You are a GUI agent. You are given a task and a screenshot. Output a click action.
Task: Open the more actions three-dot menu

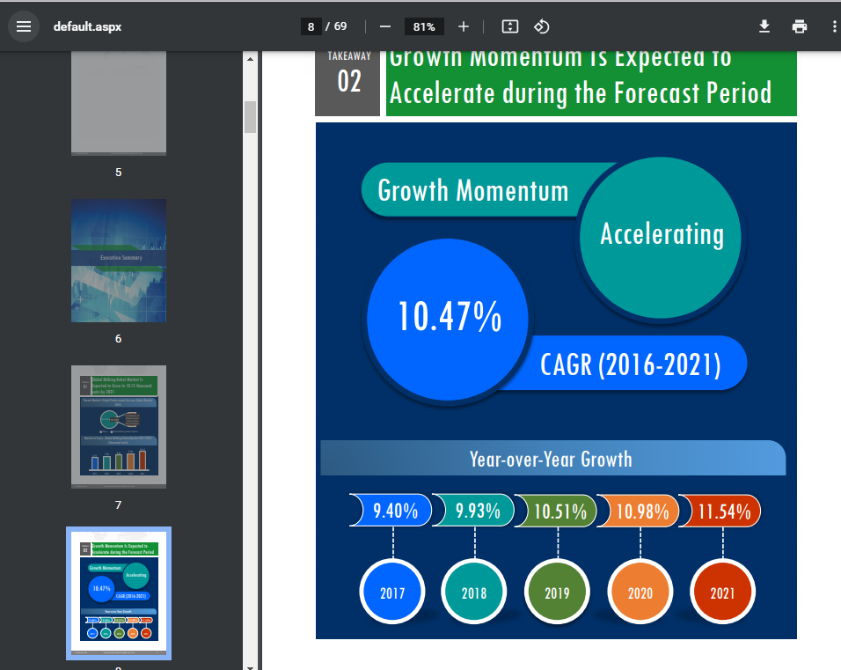click(x=833, y=26)
